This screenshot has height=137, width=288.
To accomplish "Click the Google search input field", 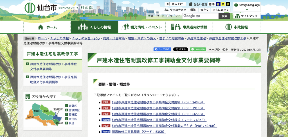I will pos(200,16).
